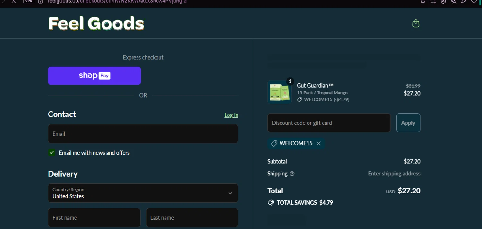Open the shopping bag cart icon
This screenshot has width=482, height=229.
pos(416,23)
